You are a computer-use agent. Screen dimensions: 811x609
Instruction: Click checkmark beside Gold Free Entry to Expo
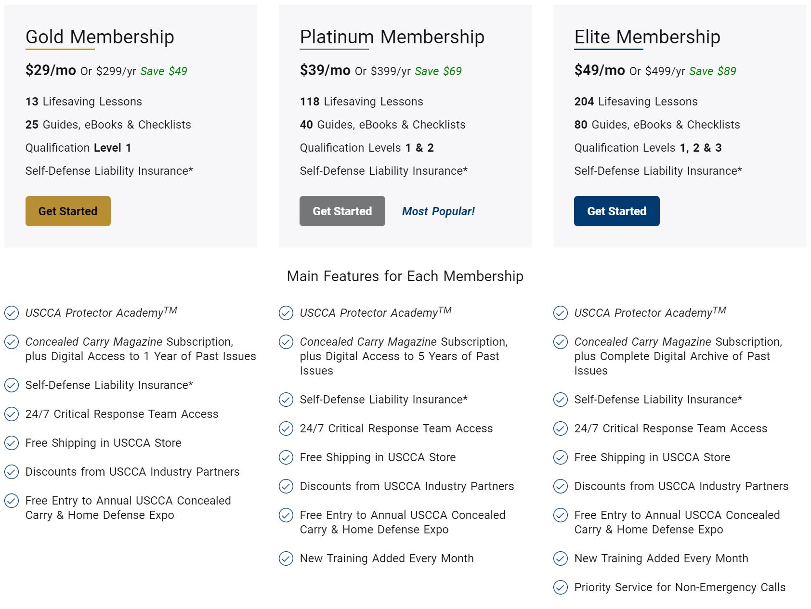coord(12,501)
